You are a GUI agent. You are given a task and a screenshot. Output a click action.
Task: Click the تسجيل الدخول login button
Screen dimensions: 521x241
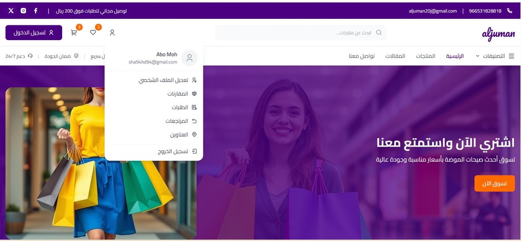click(x=34, y=32)
